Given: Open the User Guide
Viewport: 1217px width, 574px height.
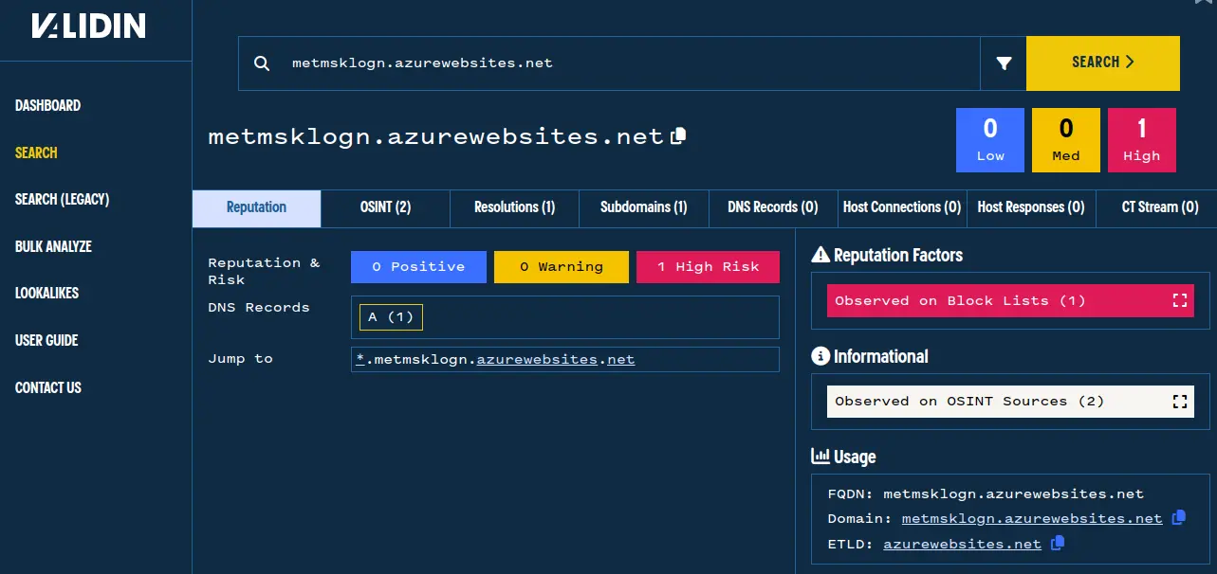Looking at the screenshot, I should pos(46,340).
